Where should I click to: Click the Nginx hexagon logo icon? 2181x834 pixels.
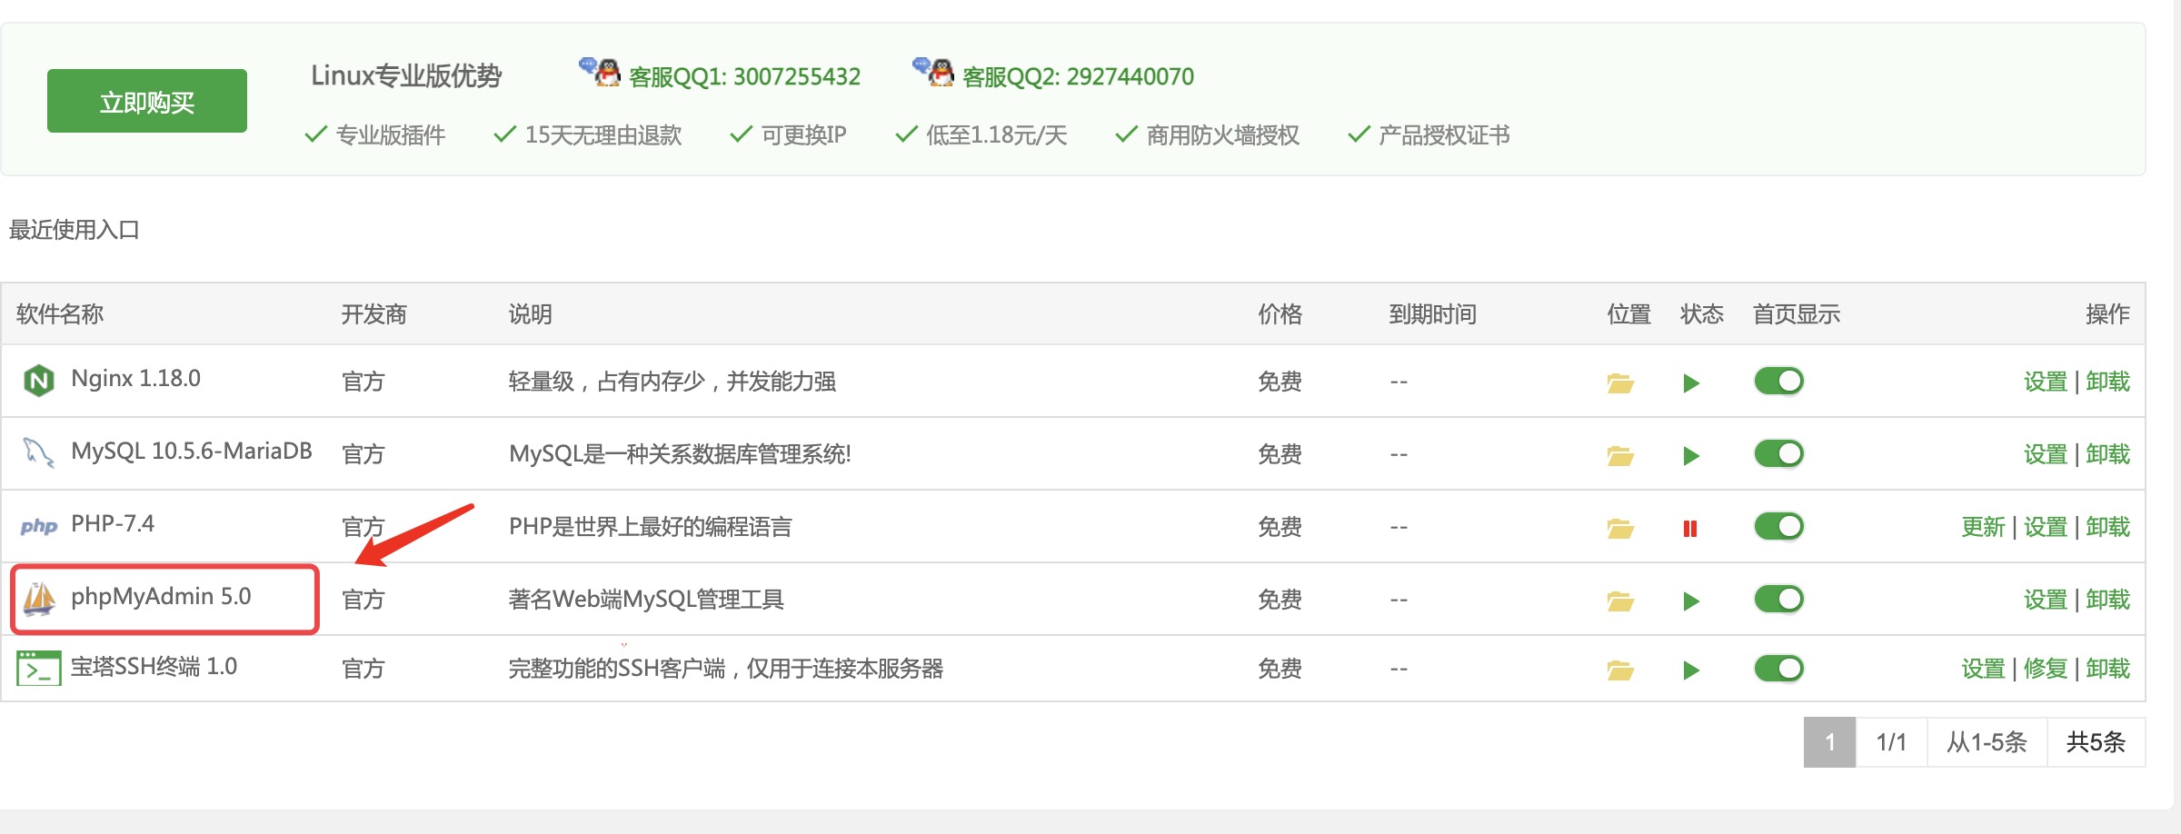(x=38, y=381)
